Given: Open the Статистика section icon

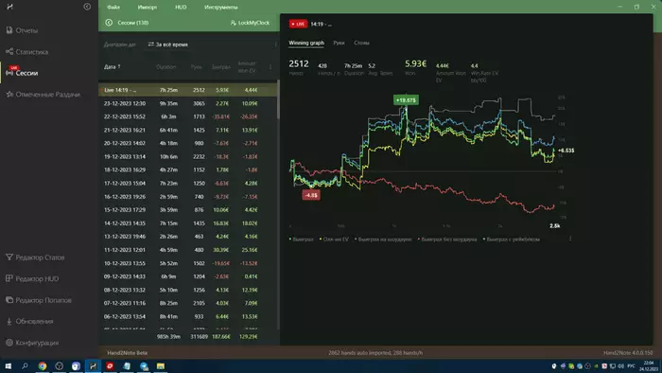Looking at the screenshot, I should click(9, 51).
